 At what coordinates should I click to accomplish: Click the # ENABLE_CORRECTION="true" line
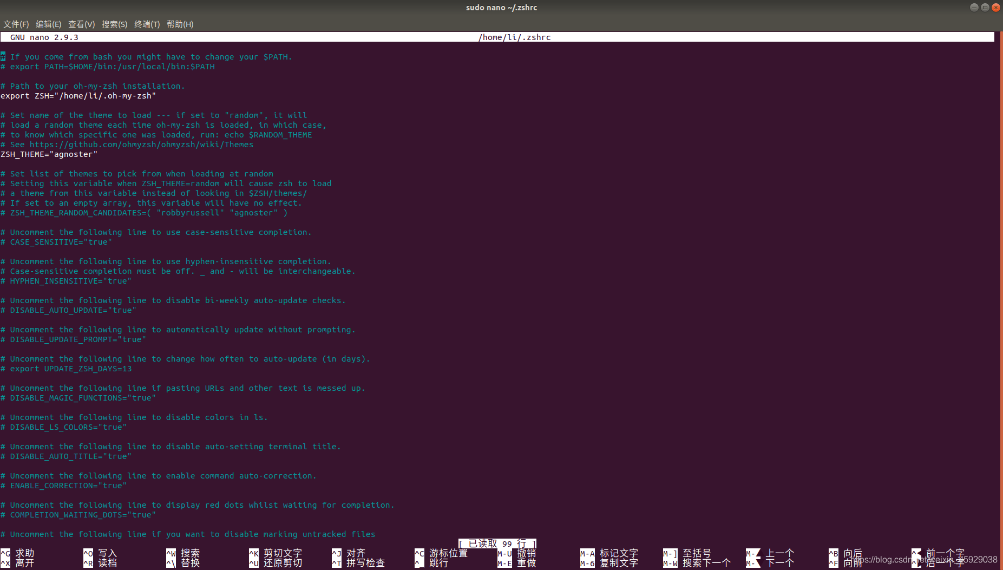click(x=64, y=486)
